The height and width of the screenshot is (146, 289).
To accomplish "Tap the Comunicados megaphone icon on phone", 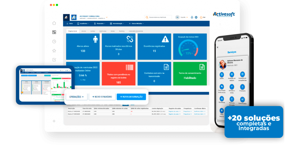I will 242,99.
